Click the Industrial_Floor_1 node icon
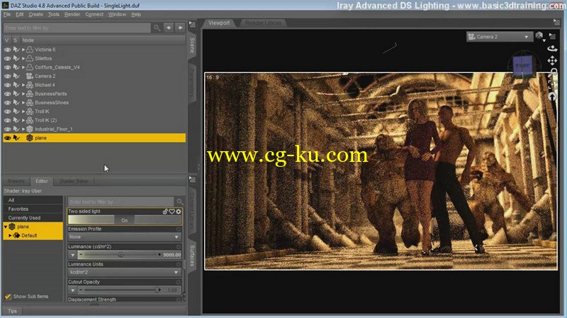 30,129
